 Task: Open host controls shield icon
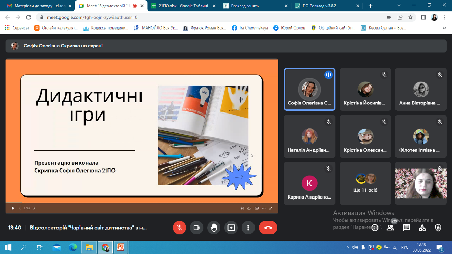[x=438, y=228]
